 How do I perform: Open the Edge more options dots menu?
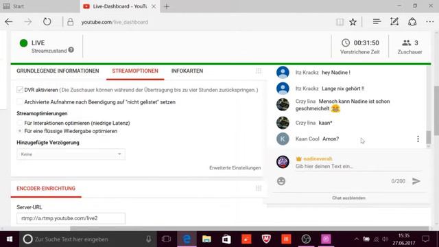tap(430, 21)
